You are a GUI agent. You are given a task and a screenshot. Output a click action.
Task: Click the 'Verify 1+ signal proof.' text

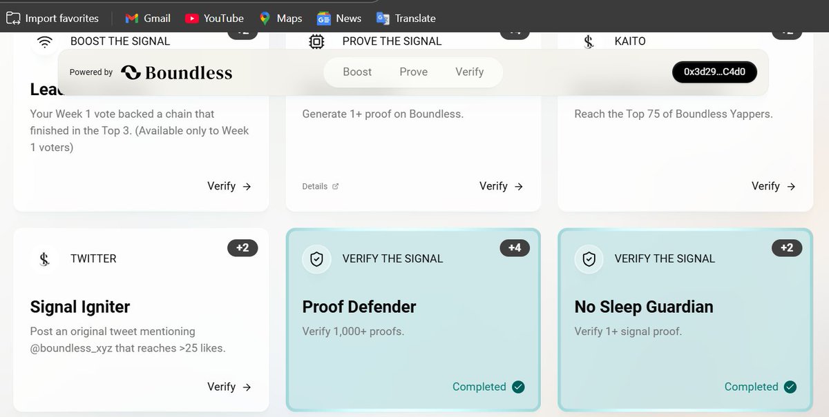(628, 332)
